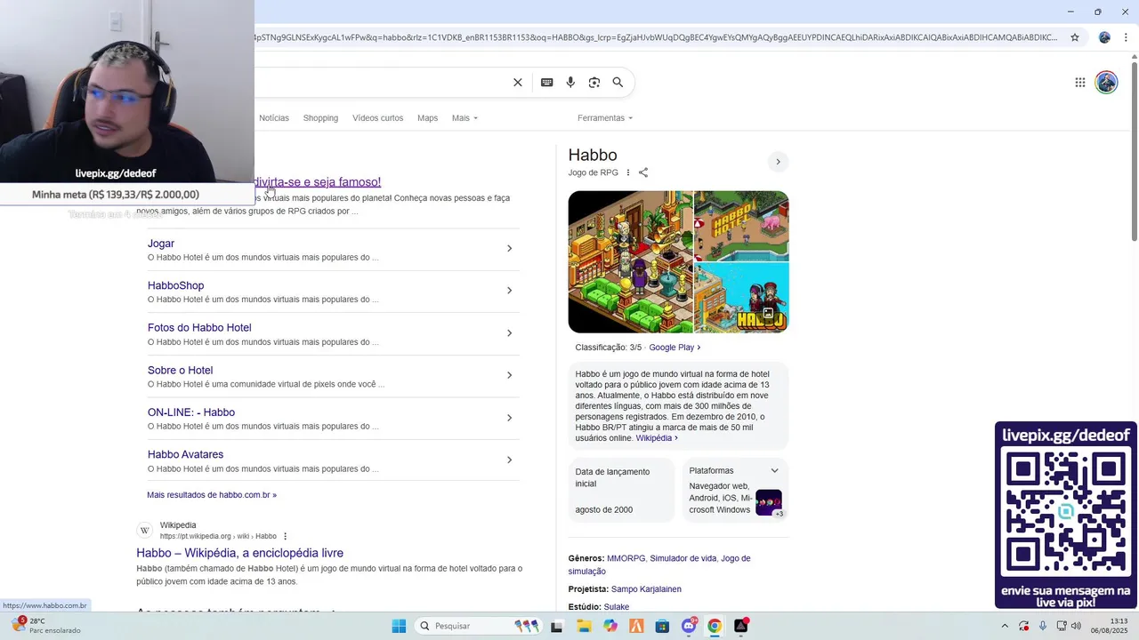Switch to the Shopping tab
The image size is (1139, 640).
(320, 118)
